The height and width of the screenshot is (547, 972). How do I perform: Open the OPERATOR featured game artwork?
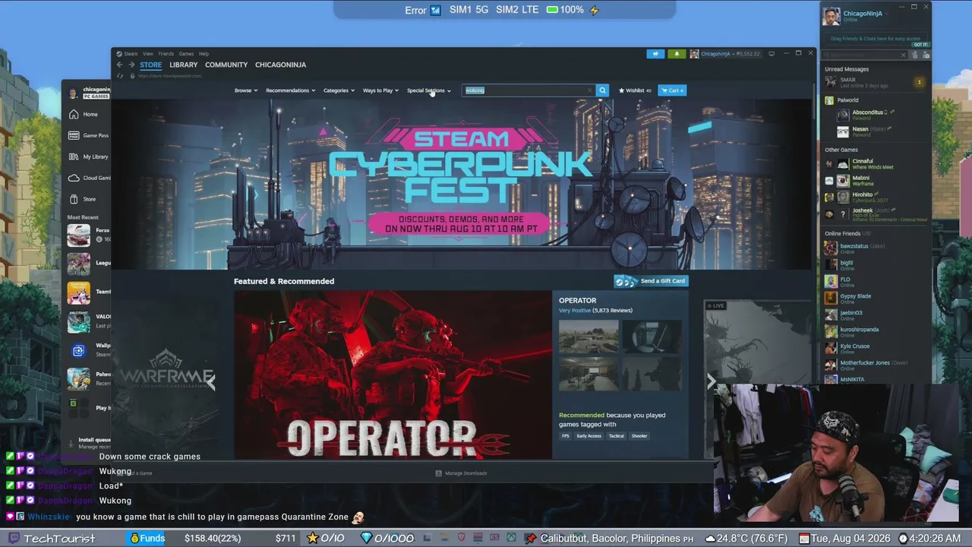pyautogui.click(x=393, y=375)
